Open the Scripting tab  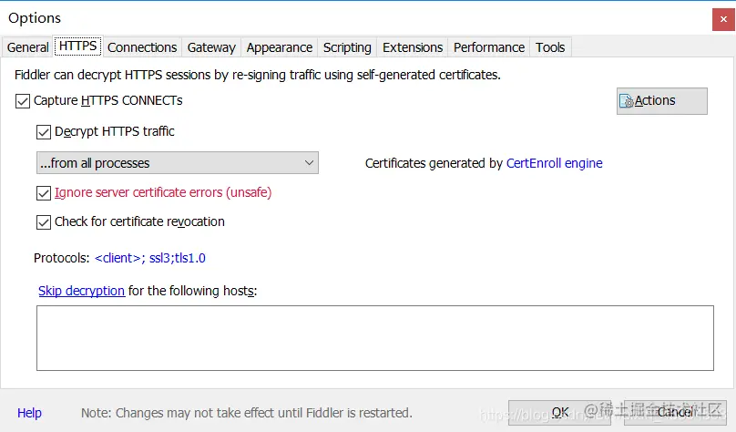coord(347,47)
